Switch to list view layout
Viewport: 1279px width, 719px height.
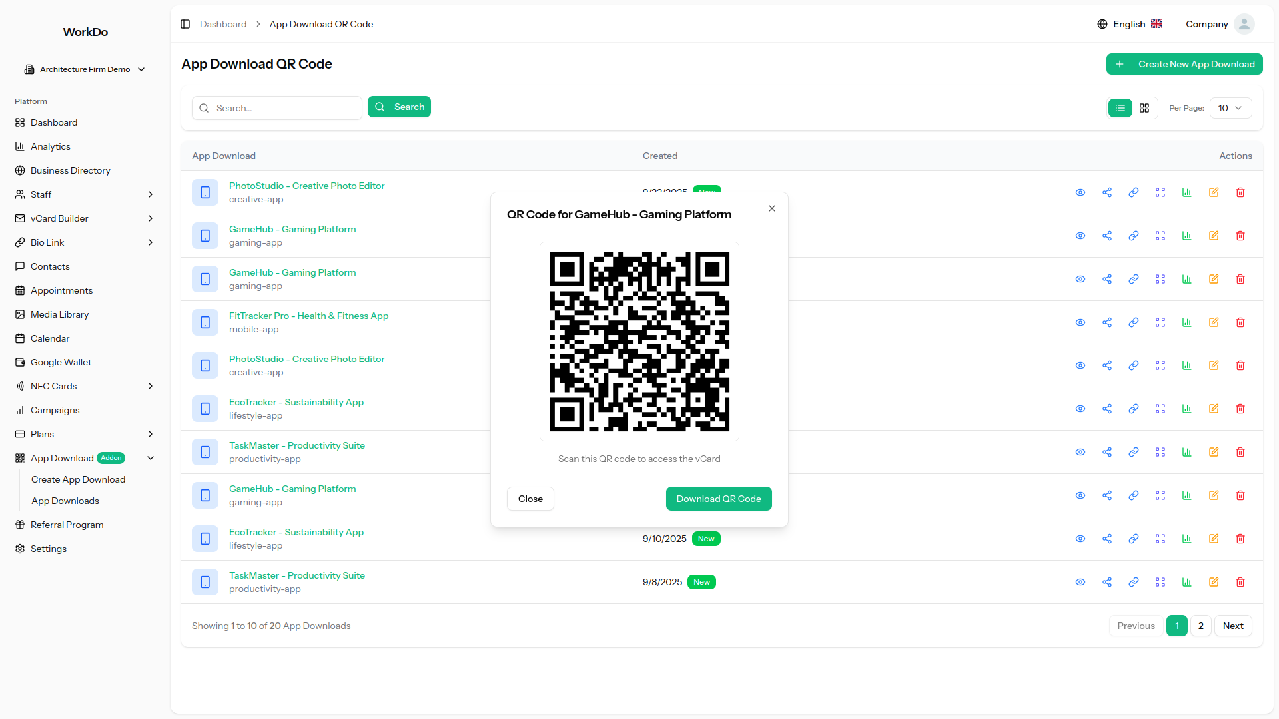[1120, 108]
